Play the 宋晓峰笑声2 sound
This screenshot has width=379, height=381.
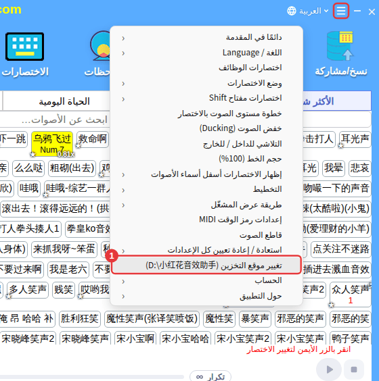(x=28, y=338)
